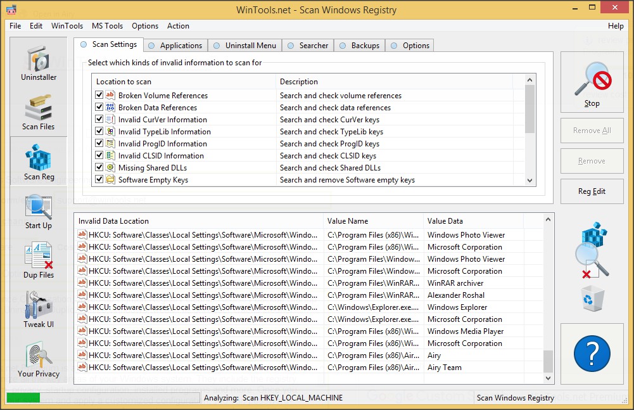Switch to the Options tab

410,46
